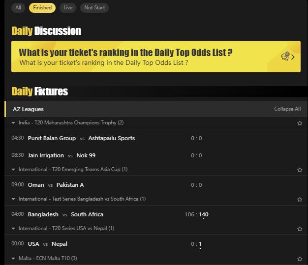Click Collapse All leagues
The width and height of the screenshot is (308, 265).
pyautogui.click(x=287, y=109)
